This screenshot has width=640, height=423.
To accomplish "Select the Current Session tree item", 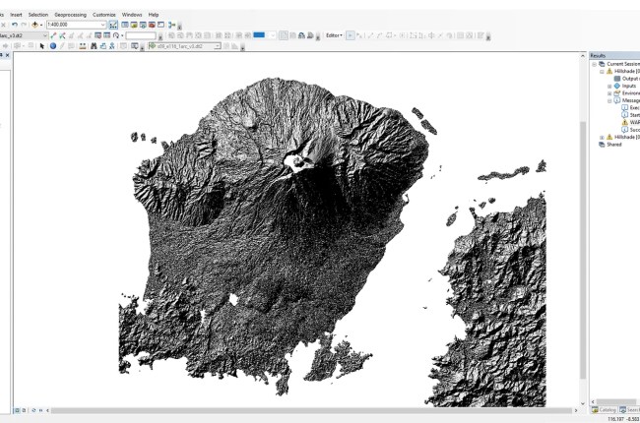I will pyautogui.click(x=623, y=64).
